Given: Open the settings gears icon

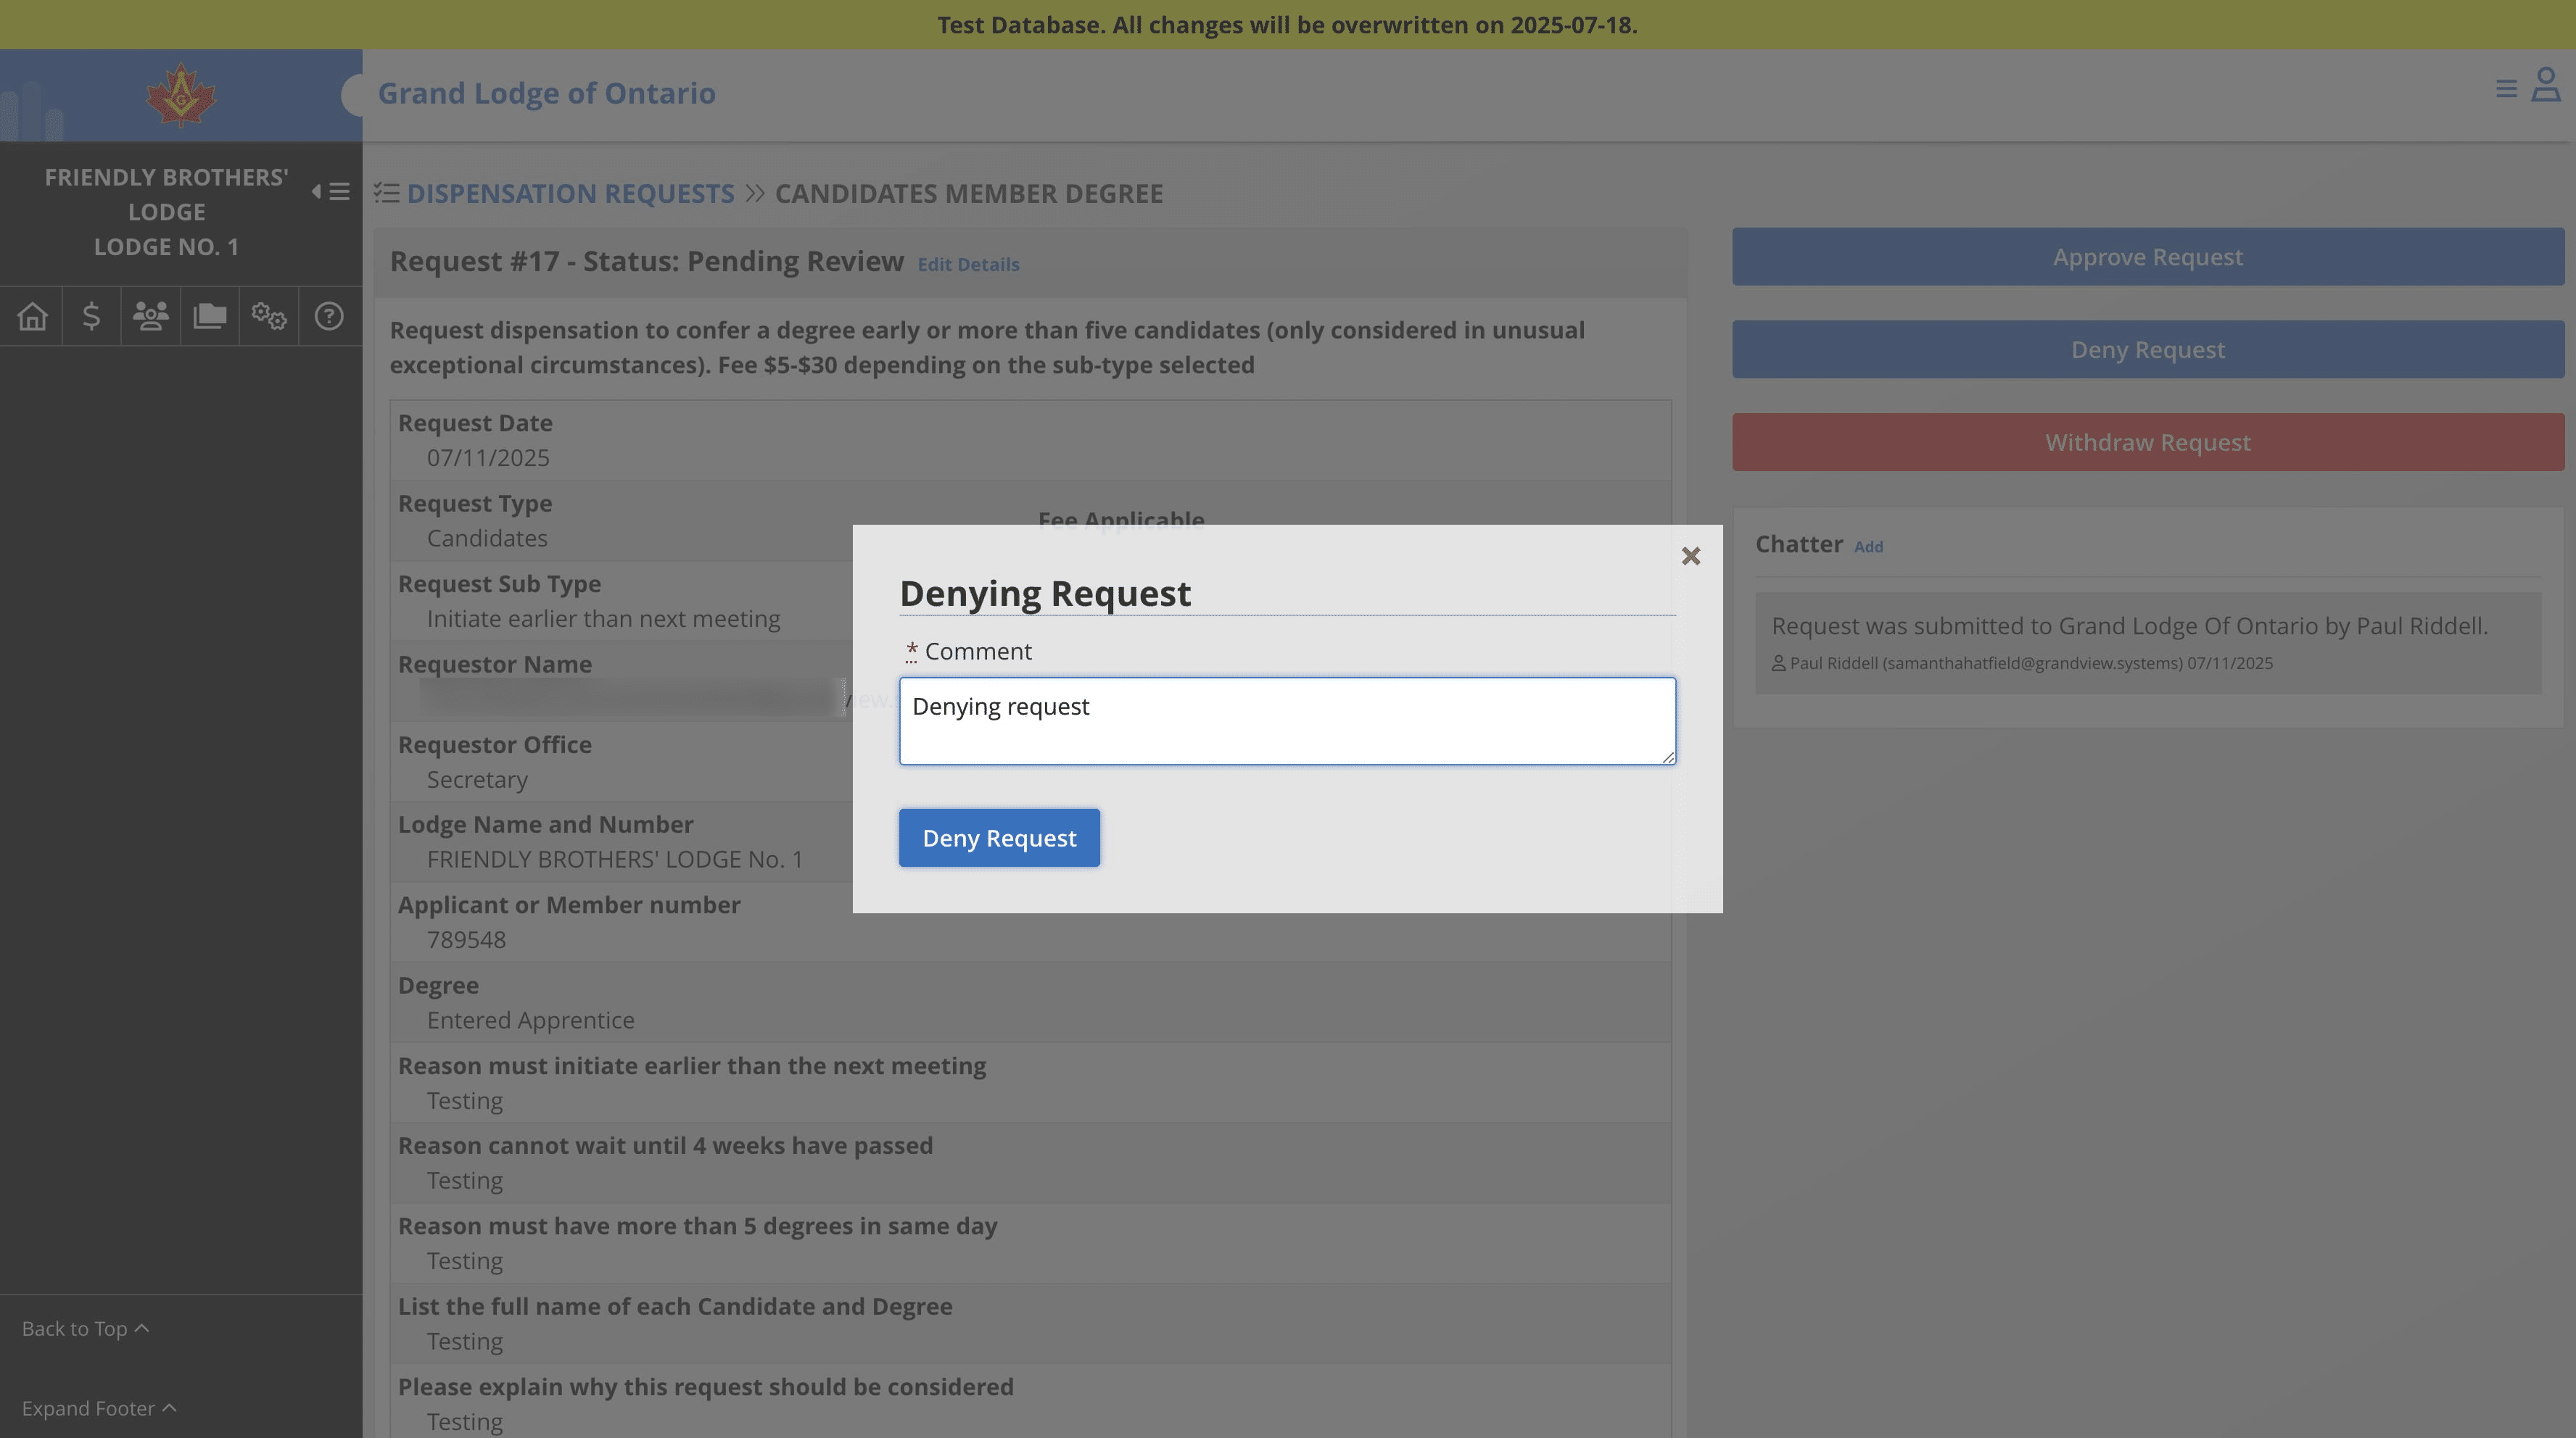Looking at the screenshot, I should point(269,316).
